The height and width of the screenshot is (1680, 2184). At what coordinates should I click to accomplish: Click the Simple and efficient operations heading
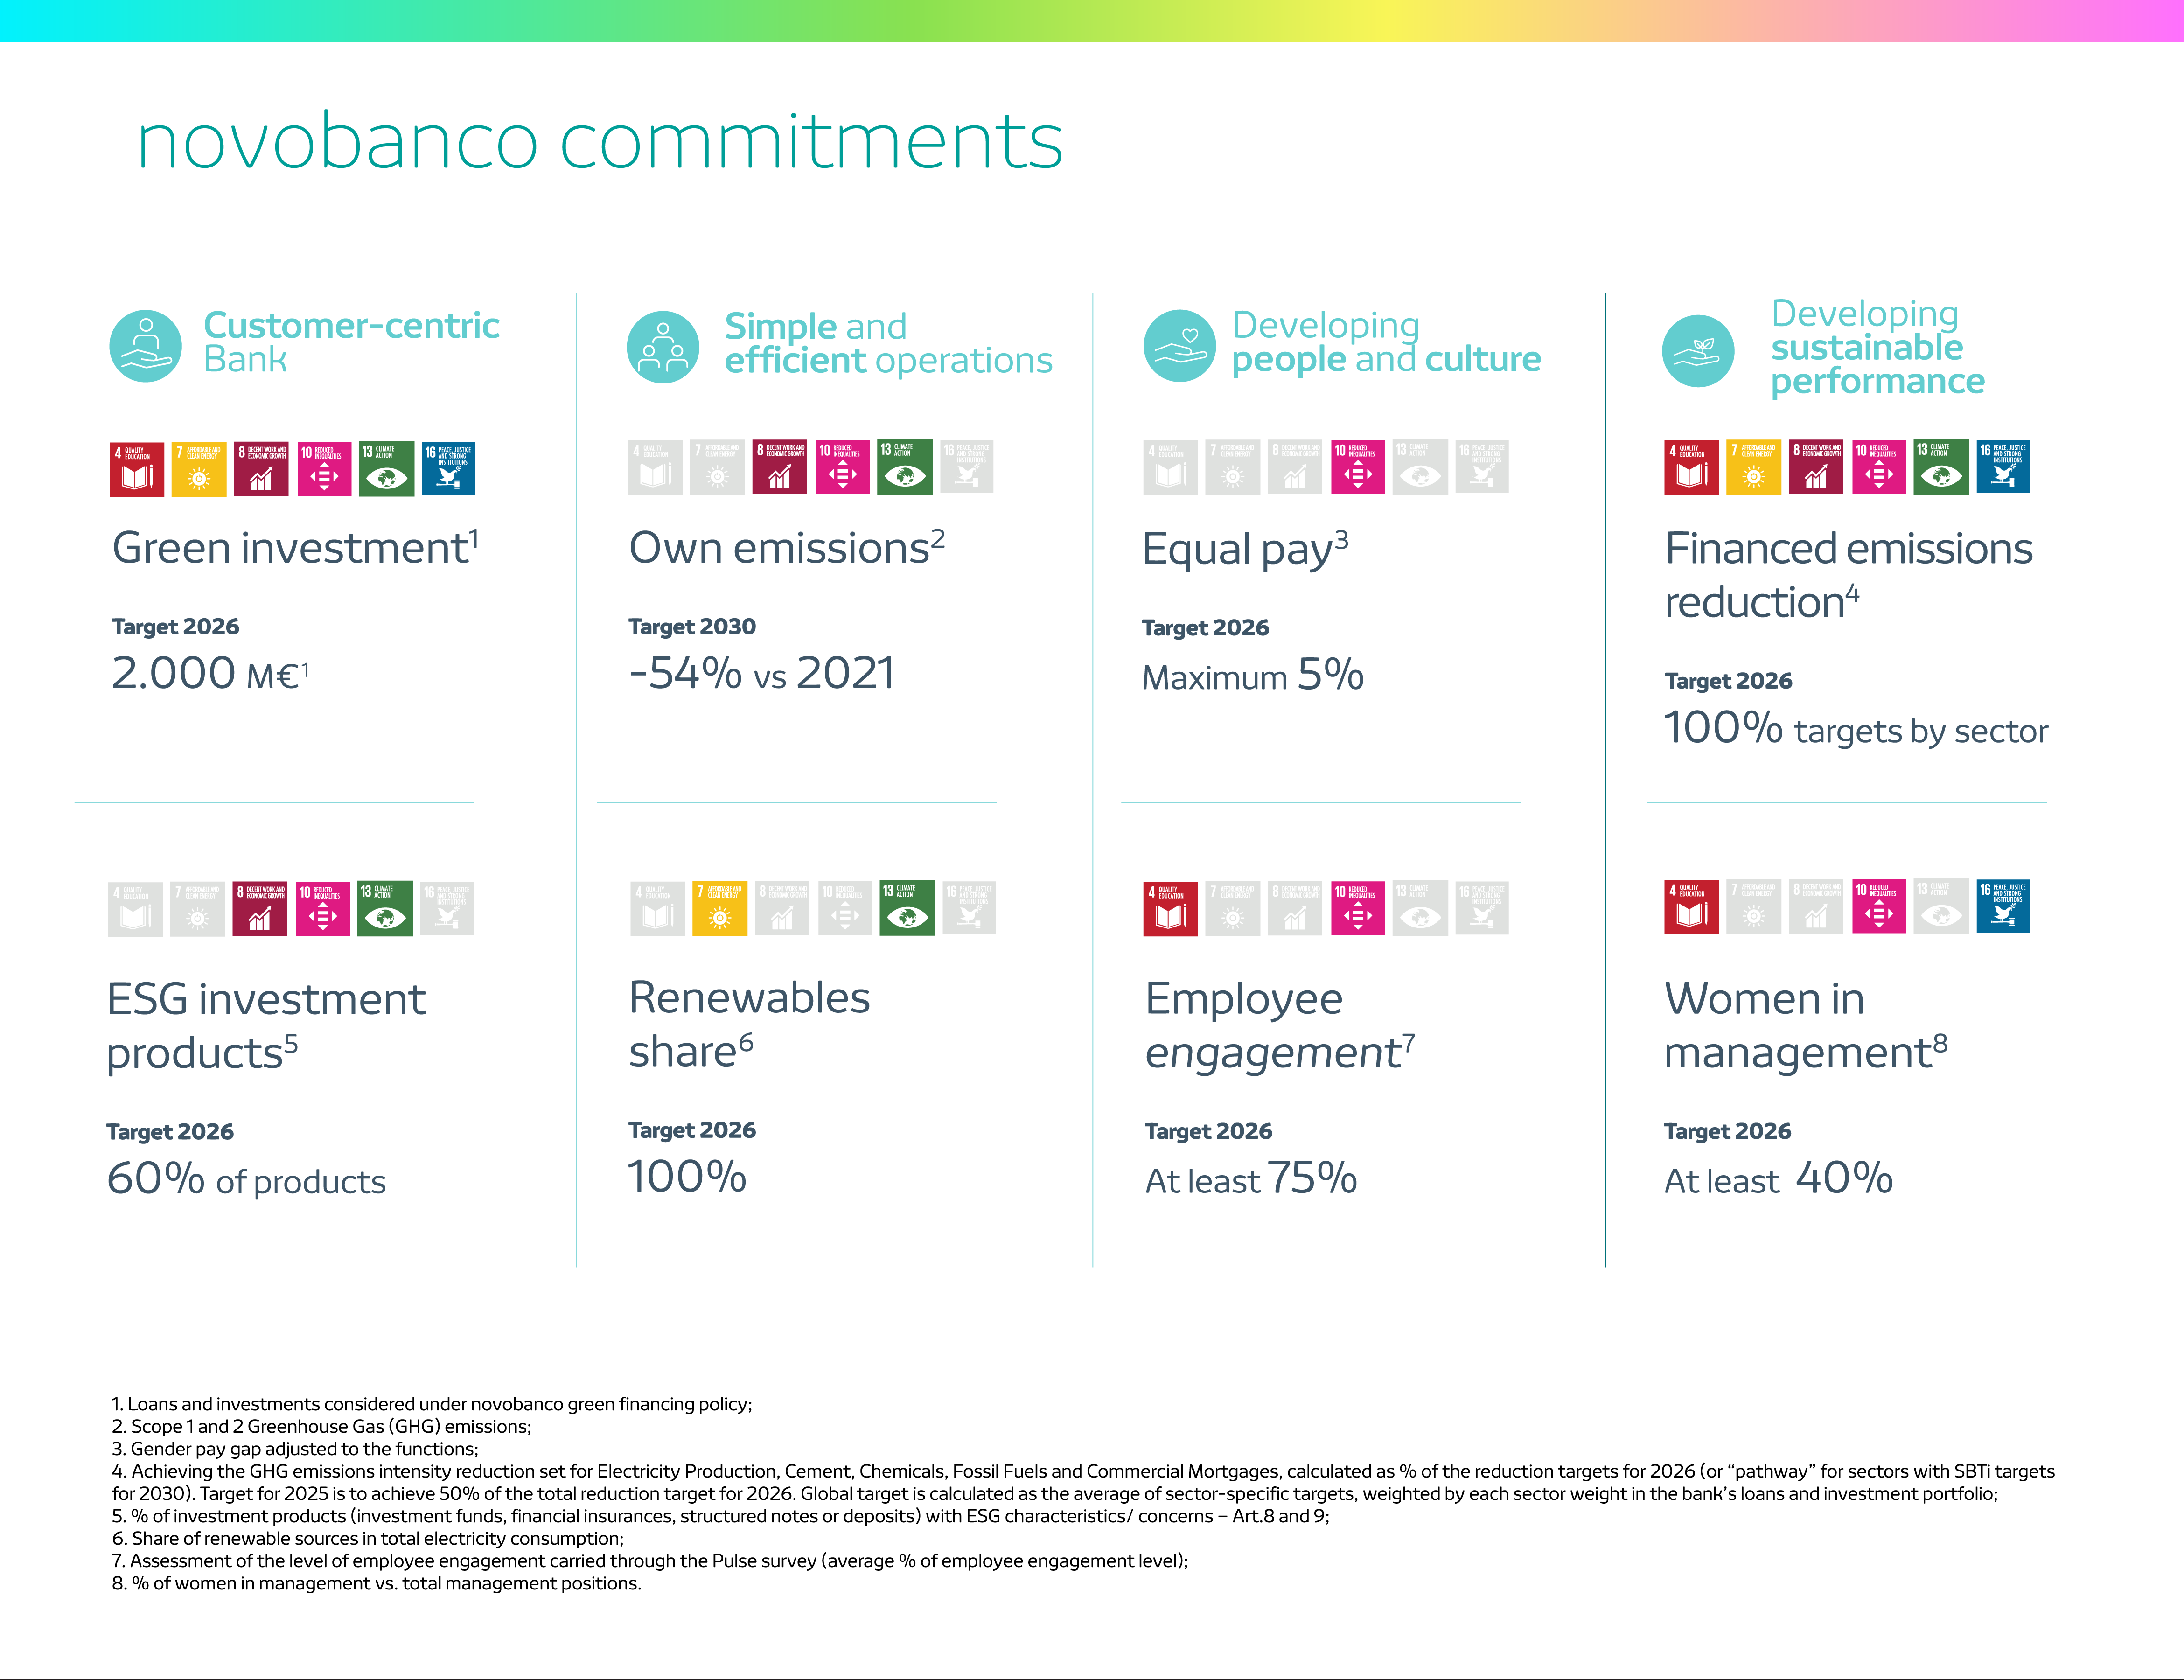pyautogui.click(x=888, y=343)
